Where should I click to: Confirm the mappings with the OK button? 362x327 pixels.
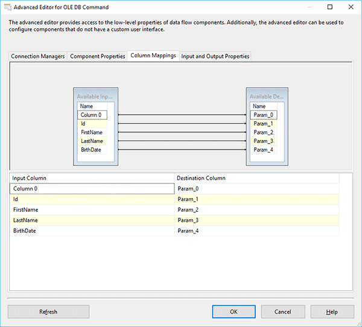[233, 311]
